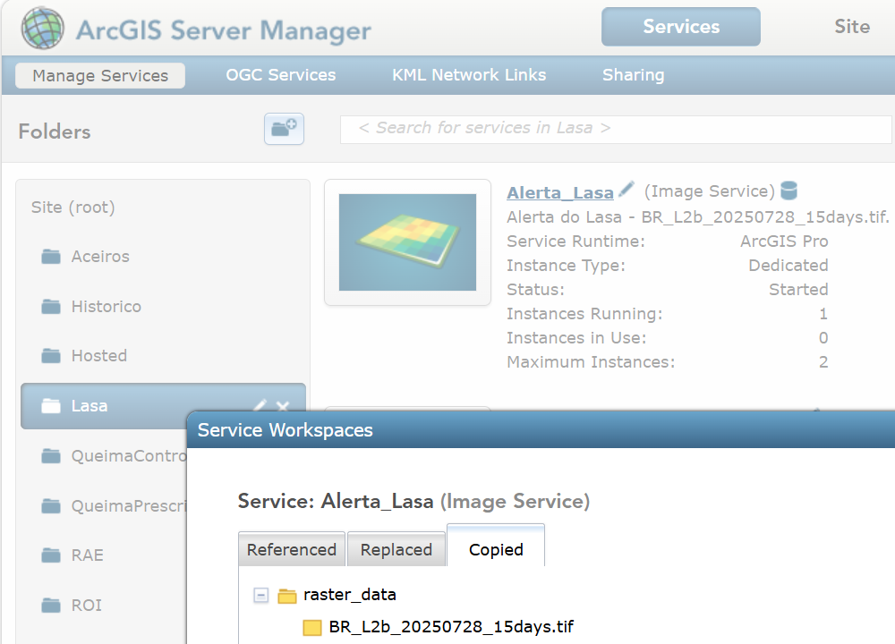The image size is (895, 644).
Task: Open the Sharing menu item
Action: tap(634, 75)
